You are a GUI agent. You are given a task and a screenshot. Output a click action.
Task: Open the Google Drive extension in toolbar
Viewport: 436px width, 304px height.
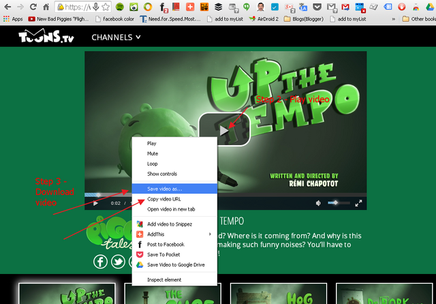(430, 7)
